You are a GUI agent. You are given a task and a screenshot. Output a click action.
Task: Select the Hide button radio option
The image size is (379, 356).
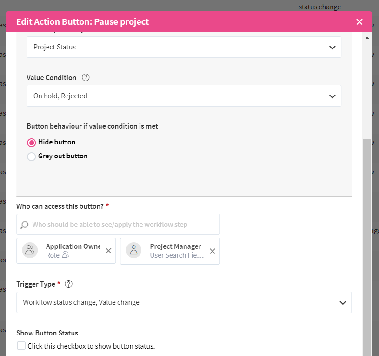click(x=32, y=143)
